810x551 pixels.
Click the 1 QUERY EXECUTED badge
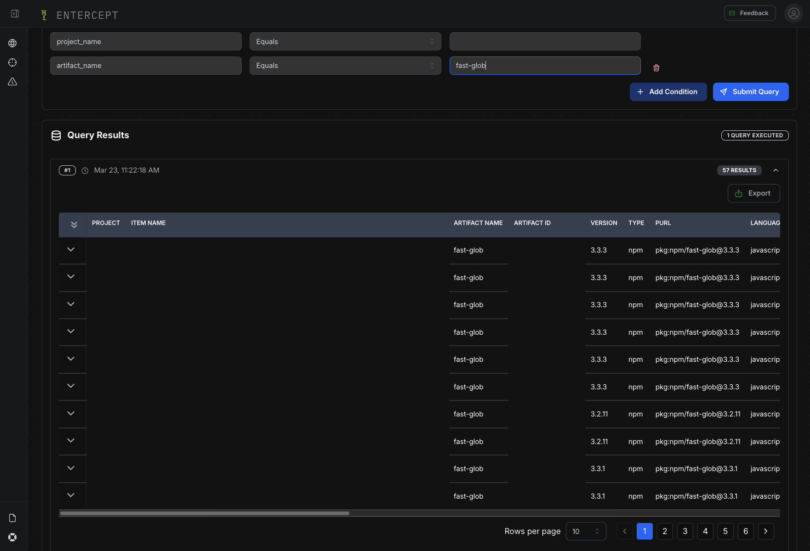pos(755,135)
